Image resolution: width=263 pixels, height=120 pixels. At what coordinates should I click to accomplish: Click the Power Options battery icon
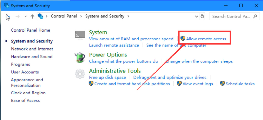pyautogui.click(x=80, y=58)
